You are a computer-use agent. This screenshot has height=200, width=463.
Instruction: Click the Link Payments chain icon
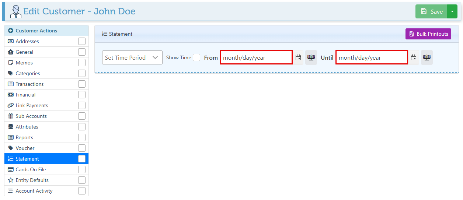11,105
